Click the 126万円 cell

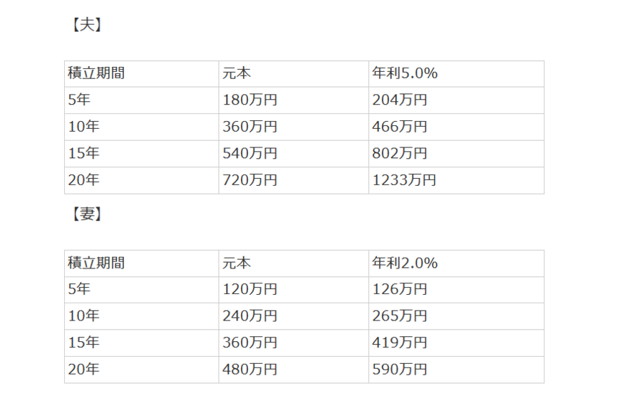point(400,290)
